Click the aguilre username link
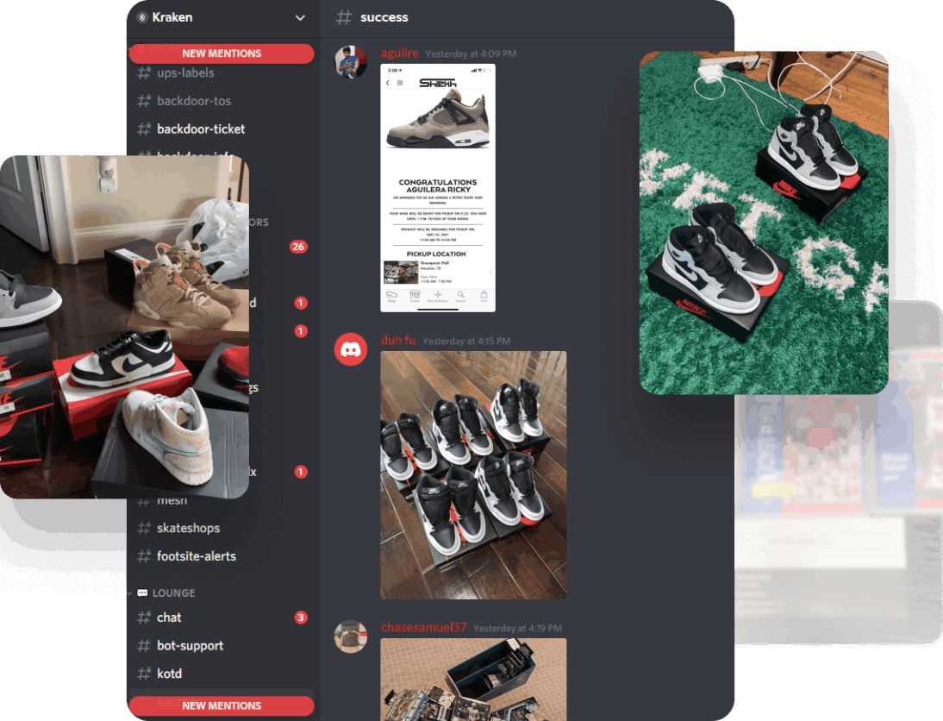943x721 pixels. coord(400,53)
